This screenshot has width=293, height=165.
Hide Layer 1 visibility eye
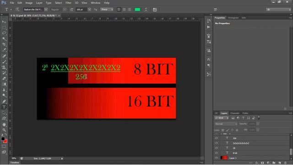pyautogui.click(x=217, y=158)
